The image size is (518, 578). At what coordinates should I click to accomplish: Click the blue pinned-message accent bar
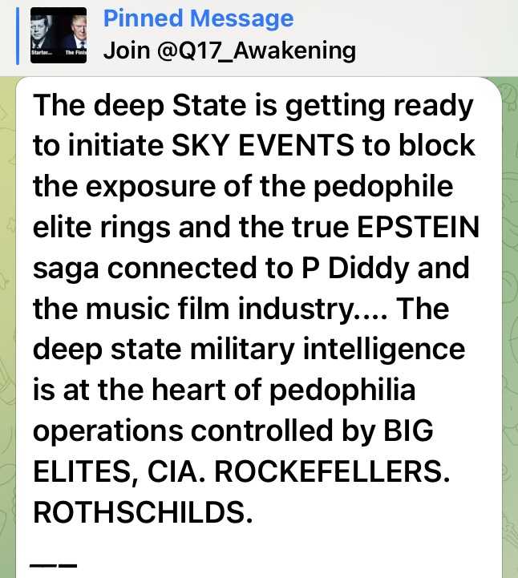coord(18,36)
